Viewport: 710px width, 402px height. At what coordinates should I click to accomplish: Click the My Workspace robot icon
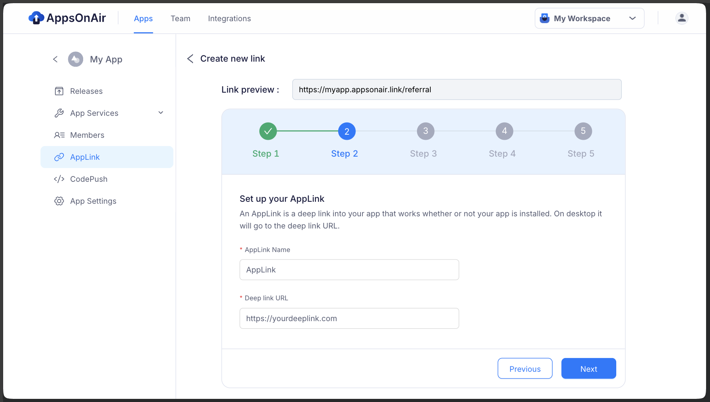(544, 18)
